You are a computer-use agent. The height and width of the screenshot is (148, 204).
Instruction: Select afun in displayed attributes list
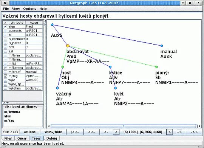tap(8, 116)
